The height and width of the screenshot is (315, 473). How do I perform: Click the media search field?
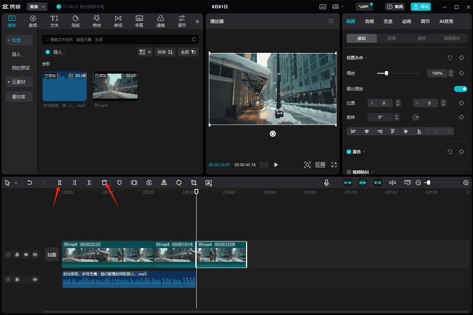point(120,39)
